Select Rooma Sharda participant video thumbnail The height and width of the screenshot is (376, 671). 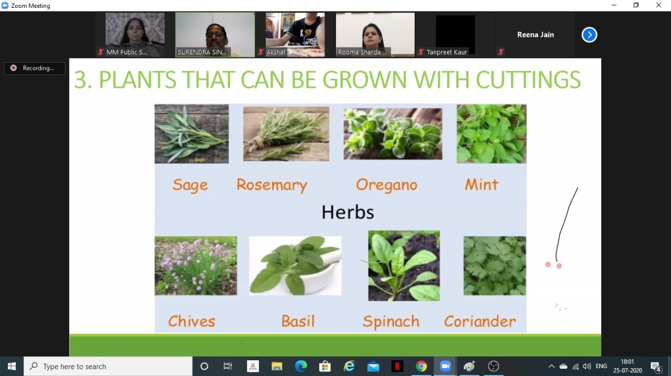tap(375, 35)
